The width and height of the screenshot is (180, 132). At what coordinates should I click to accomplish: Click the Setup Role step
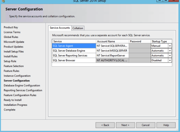click(10, 61)
